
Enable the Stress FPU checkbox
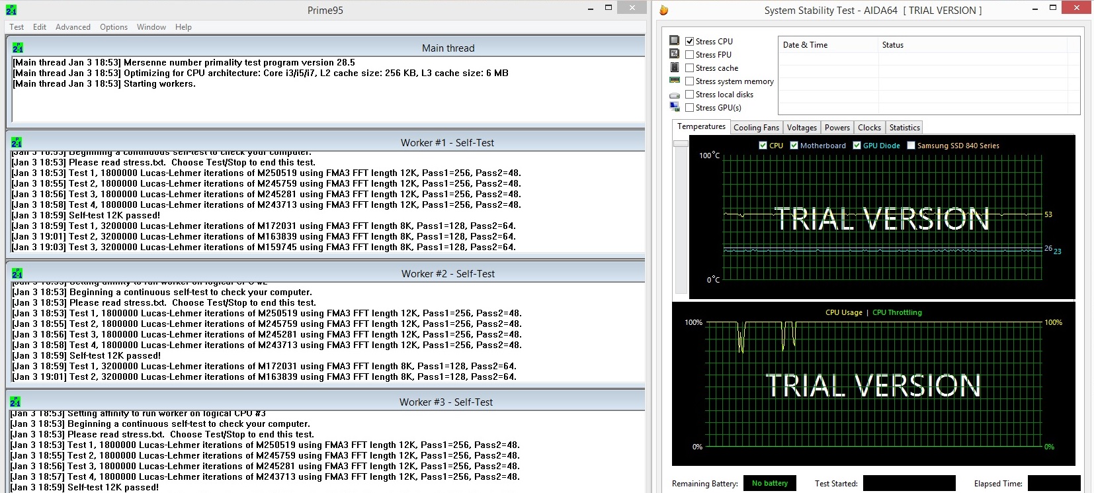point(690,54)
